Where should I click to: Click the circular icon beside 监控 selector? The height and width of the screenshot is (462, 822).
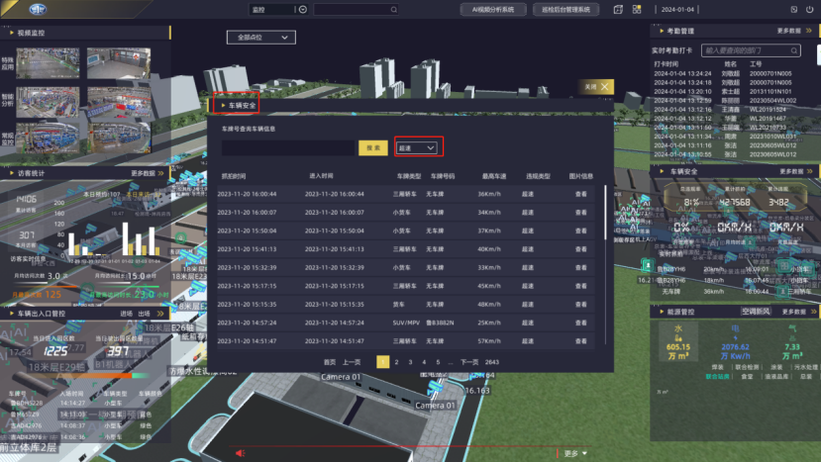coord(303,9)
